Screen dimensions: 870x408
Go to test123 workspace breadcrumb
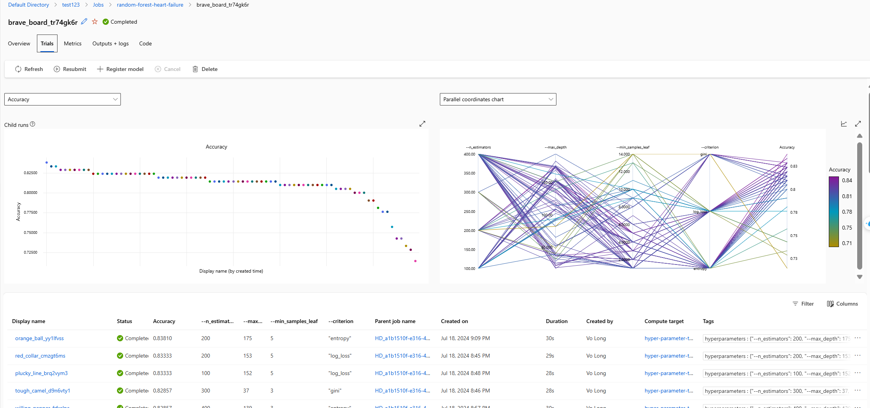(x=71, y=5)
